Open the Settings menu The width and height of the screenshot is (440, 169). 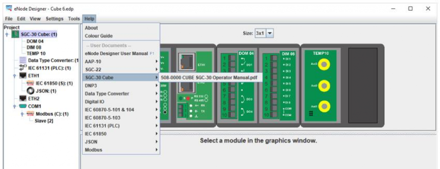(55, 19)
